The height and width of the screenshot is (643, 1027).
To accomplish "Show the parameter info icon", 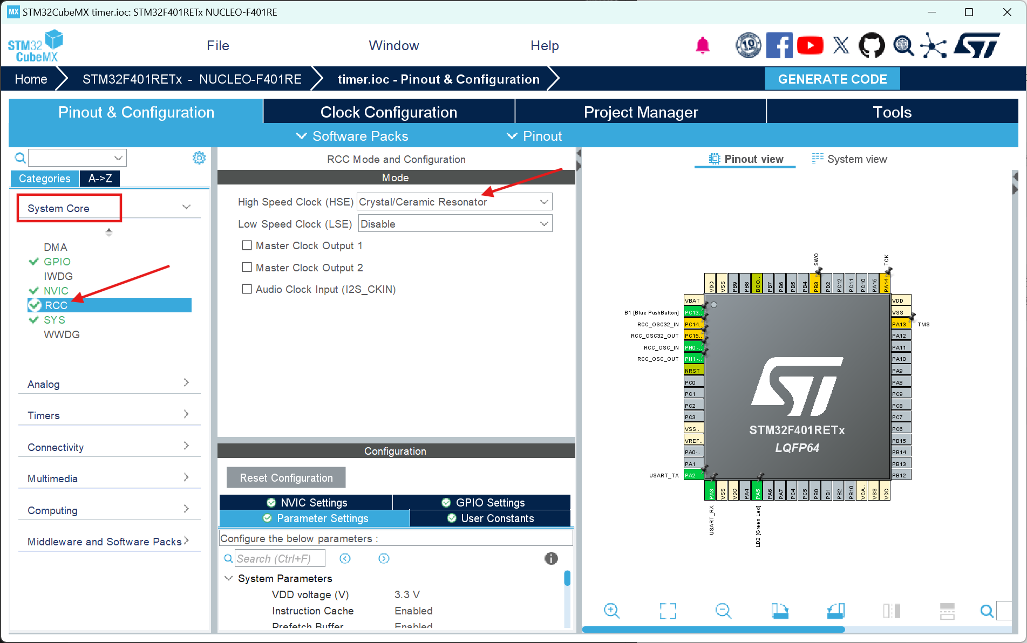I will click(x=551, y=558).
